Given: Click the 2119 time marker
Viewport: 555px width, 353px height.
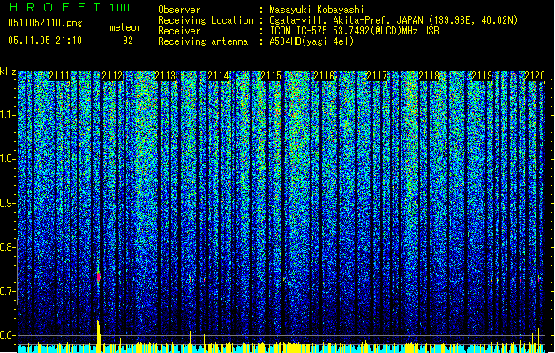Looking at the screenshot, I should 482,76.
